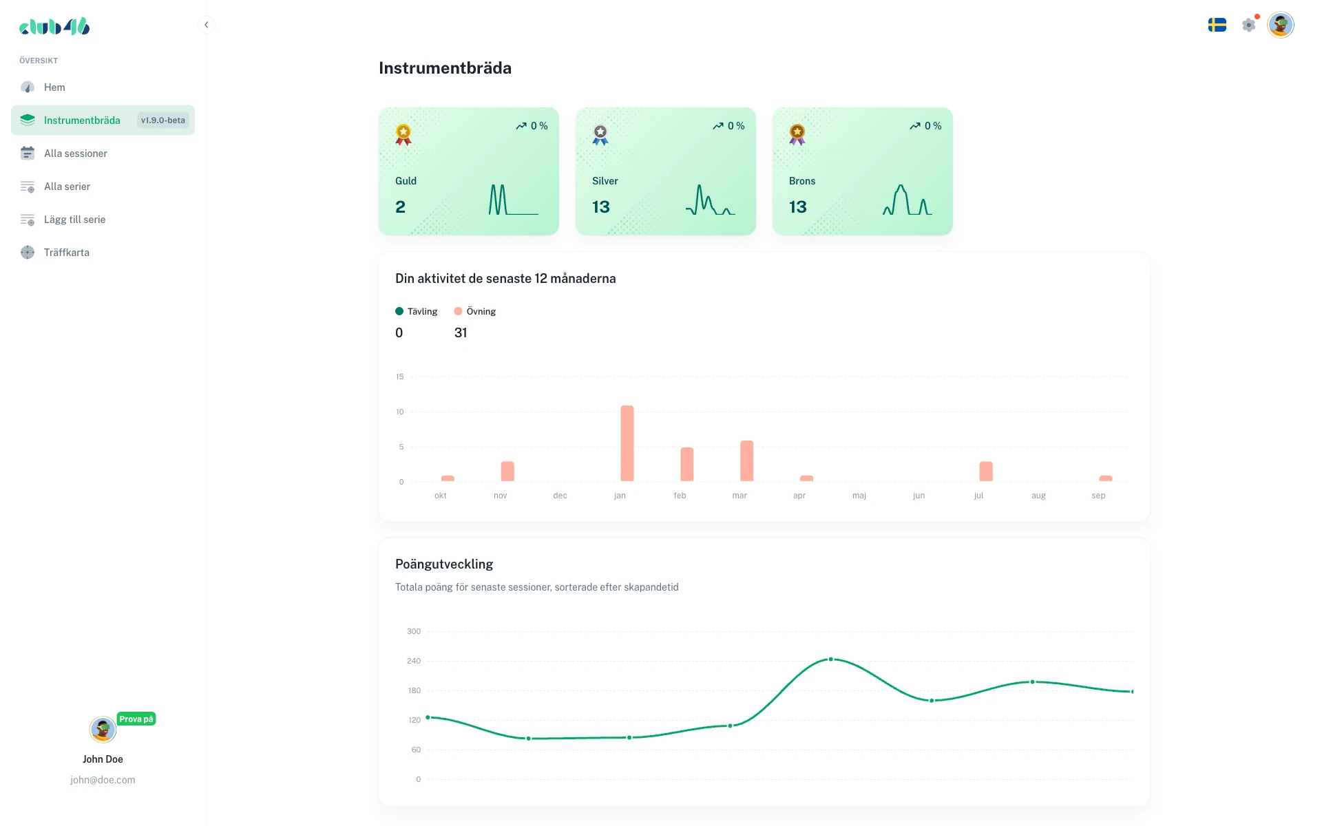Open Alla serier from the sidebar icon
This screenshot has width=1322, height=826.
point(28,186)
